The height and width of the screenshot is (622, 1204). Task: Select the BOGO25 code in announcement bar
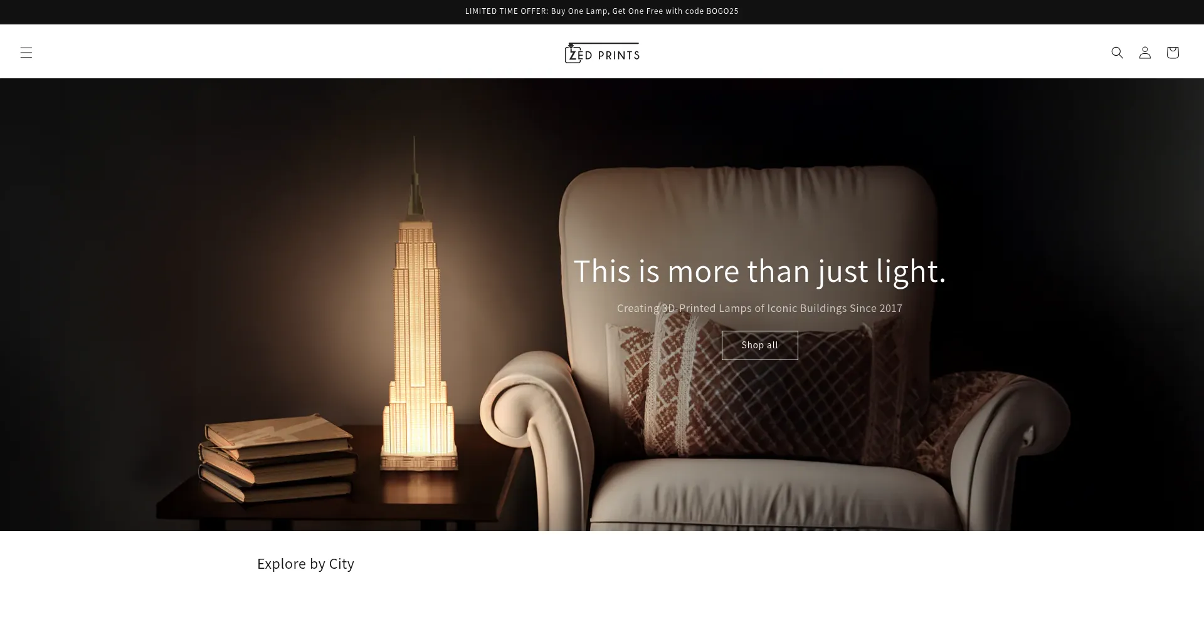click(x=722, y=11)
